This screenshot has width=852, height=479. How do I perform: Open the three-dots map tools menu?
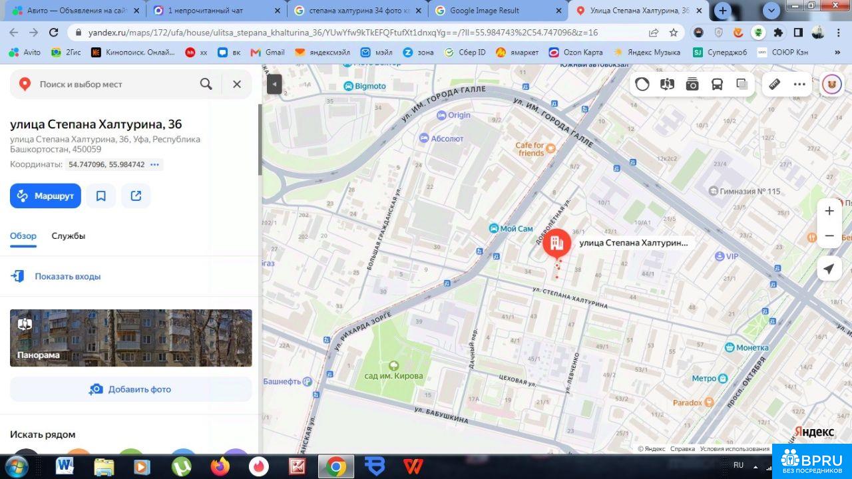pos(799,84)
